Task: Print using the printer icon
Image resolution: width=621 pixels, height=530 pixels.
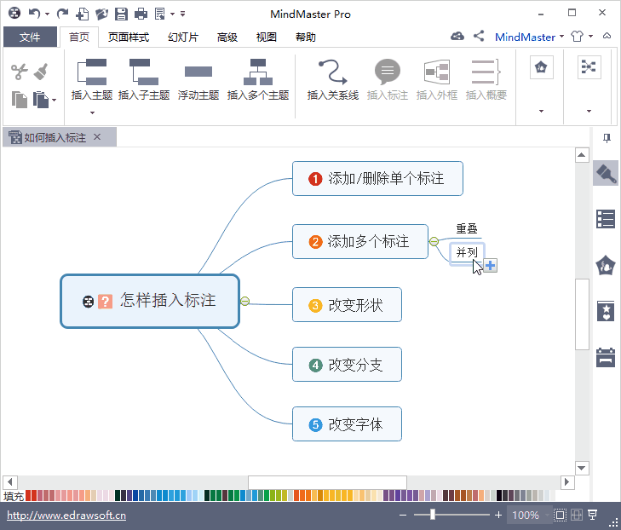Action: tap(141, 14)
